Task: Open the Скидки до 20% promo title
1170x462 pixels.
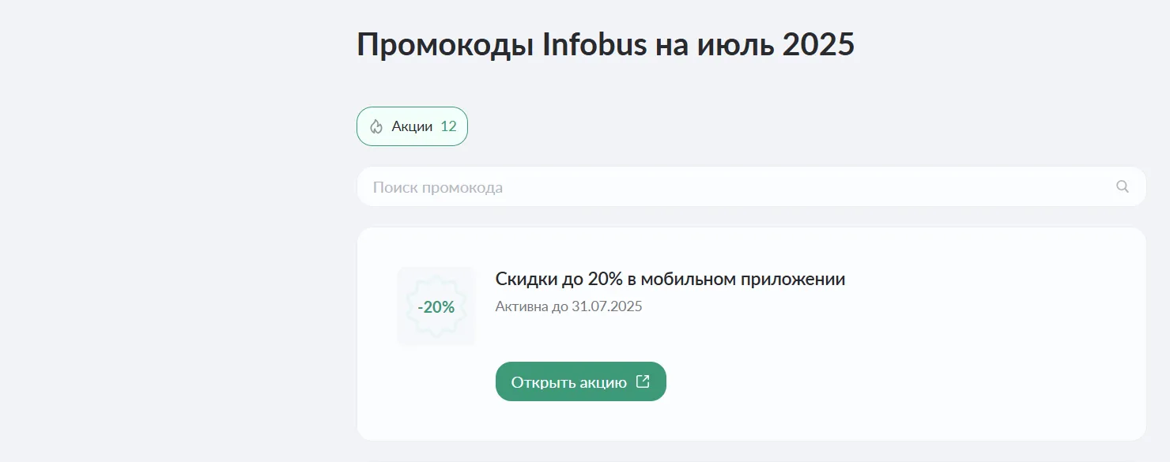Action: point(670,279)
